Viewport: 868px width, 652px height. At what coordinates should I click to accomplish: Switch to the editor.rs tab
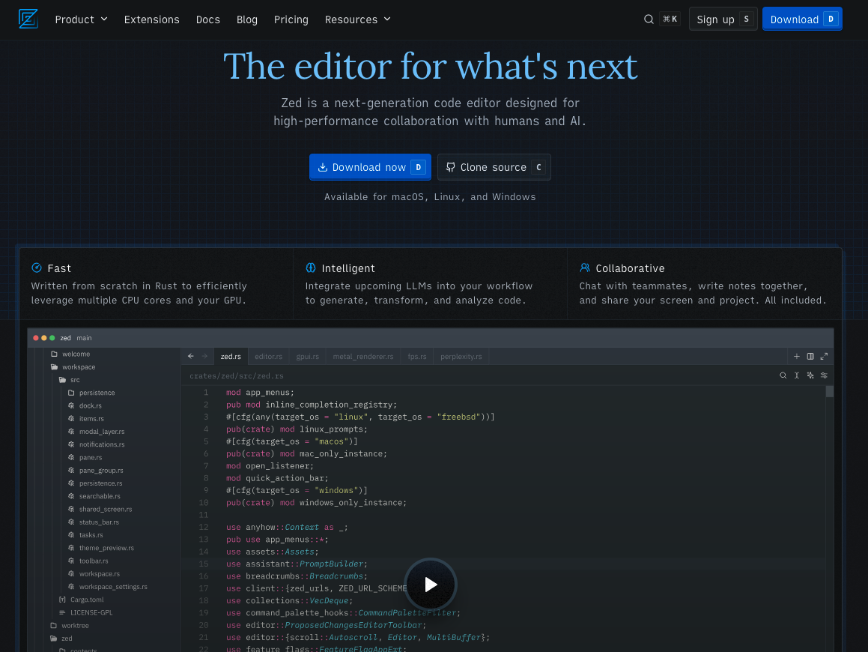tap(268, 356)
